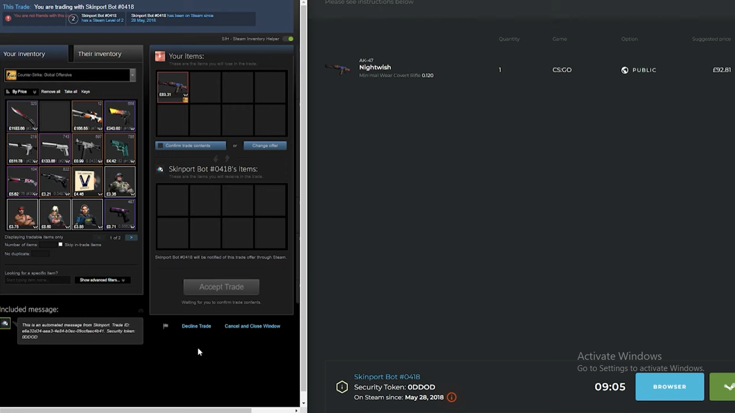This screenshot has width=735, height=413.
Task: Open the By Price sort dropdown
Action: pyautogui.click(x=22, y=92)
